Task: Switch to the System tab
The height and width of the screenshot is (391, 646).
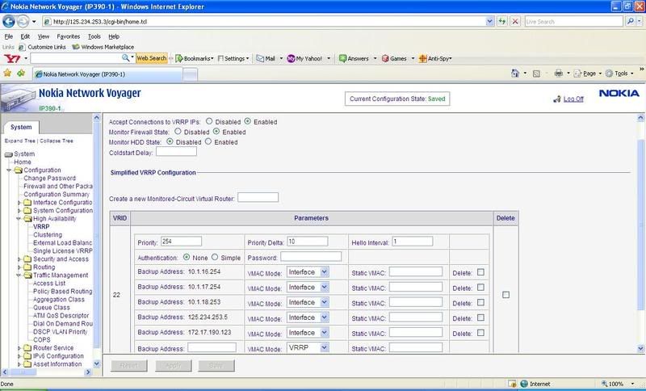Action: point(21,127)
